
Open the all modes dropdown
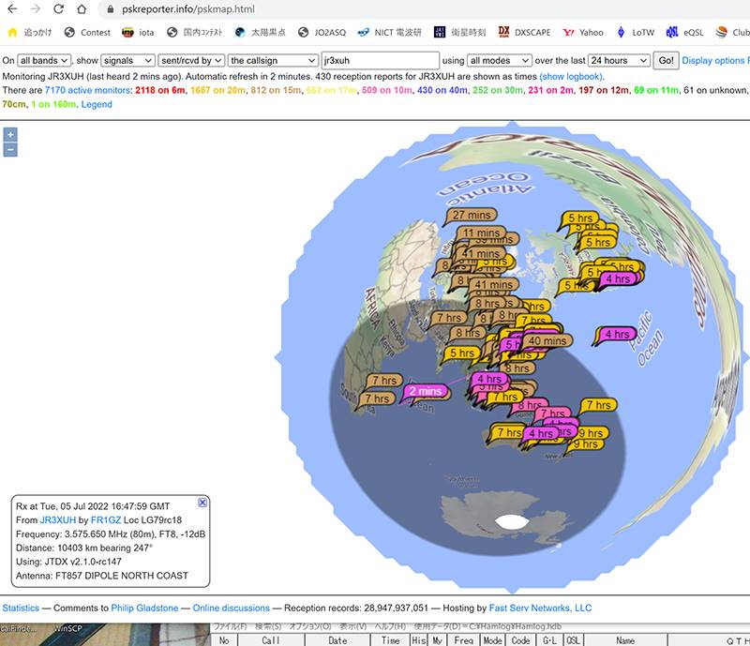coord(499,60)
